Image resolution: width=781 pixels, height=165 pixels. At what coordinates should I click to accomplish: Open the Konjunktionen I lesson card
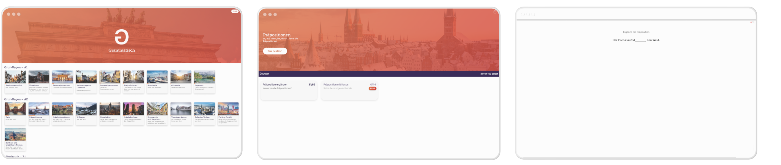coord(134,82)
